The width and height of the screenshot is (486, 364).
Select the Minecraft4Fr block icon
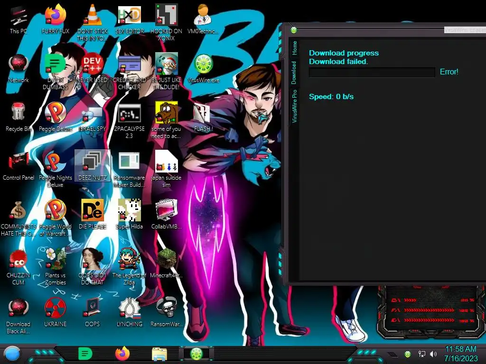click(x=166, y=263)
